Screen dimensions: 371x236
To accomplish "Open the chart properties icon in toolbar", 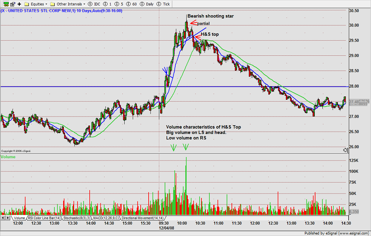I will (13, 4).
